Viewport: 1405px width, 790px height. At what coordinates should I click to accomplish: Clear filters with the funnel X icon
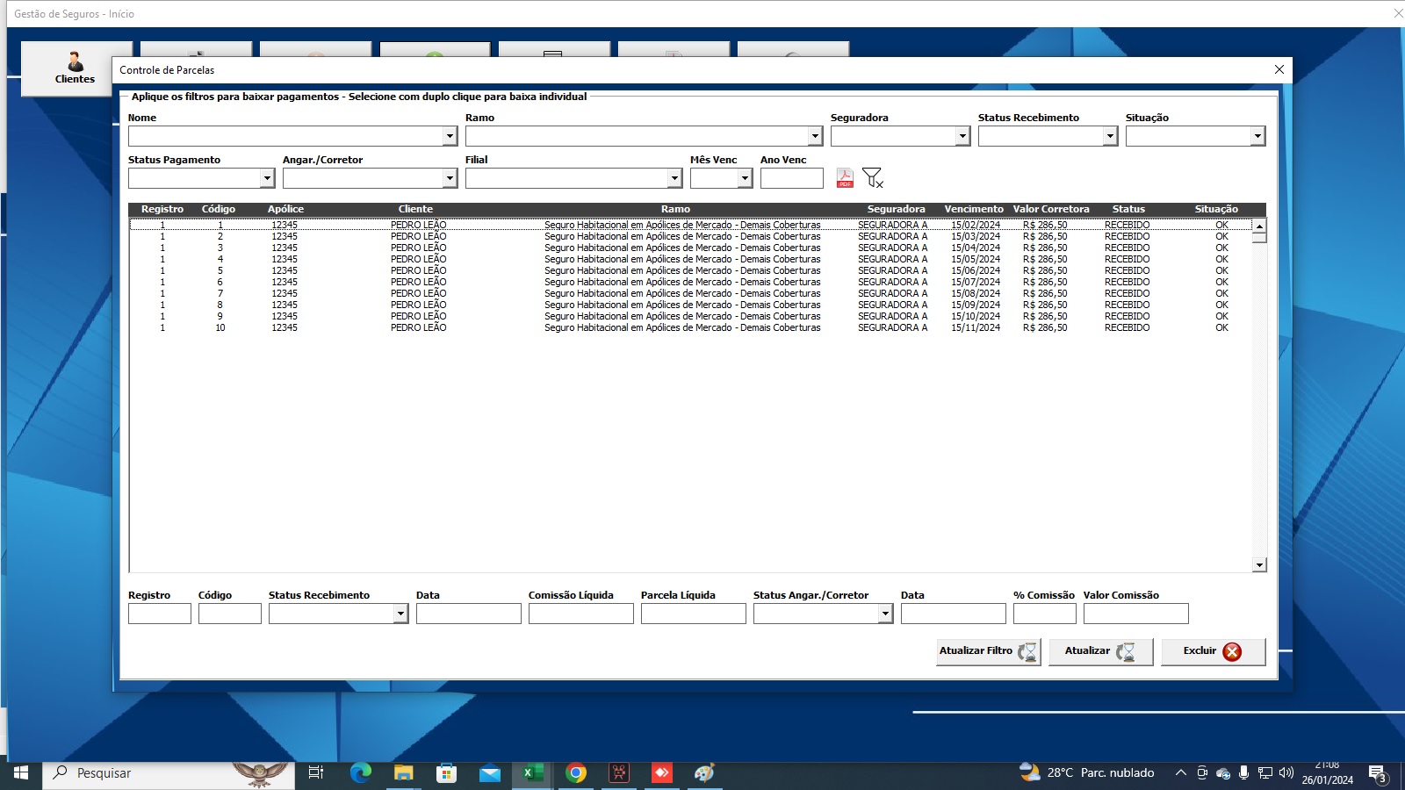(x=872, y=178)
